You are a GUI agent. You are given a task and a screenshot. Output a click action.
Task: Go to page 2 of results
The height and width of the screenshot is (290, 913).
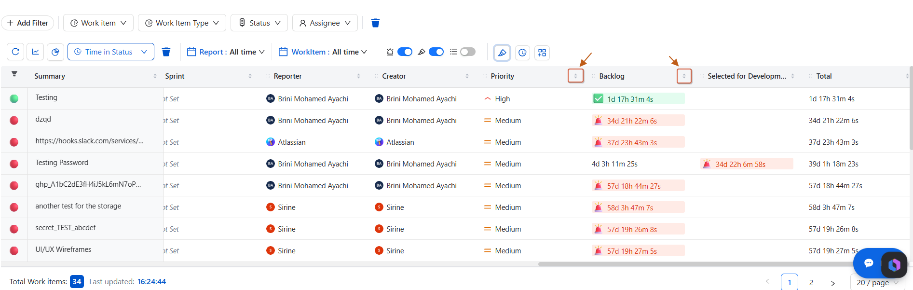(x=811, y=283)
